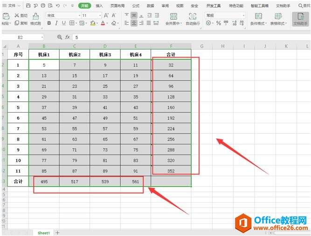
Task: Switch to the 插入 tab
Action: [x=99, y=6]
